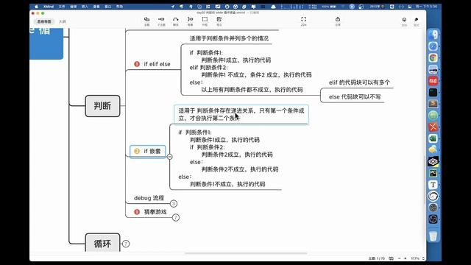This screenshot has height=265, width=471.
Task: Select the highlighted 递进关系 description topic
Action: coord(241,115)
